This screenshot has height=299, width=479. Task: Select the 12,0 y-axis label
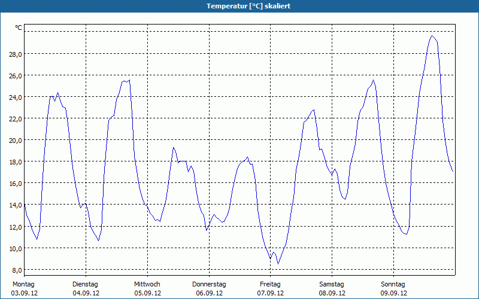[16, 227]
